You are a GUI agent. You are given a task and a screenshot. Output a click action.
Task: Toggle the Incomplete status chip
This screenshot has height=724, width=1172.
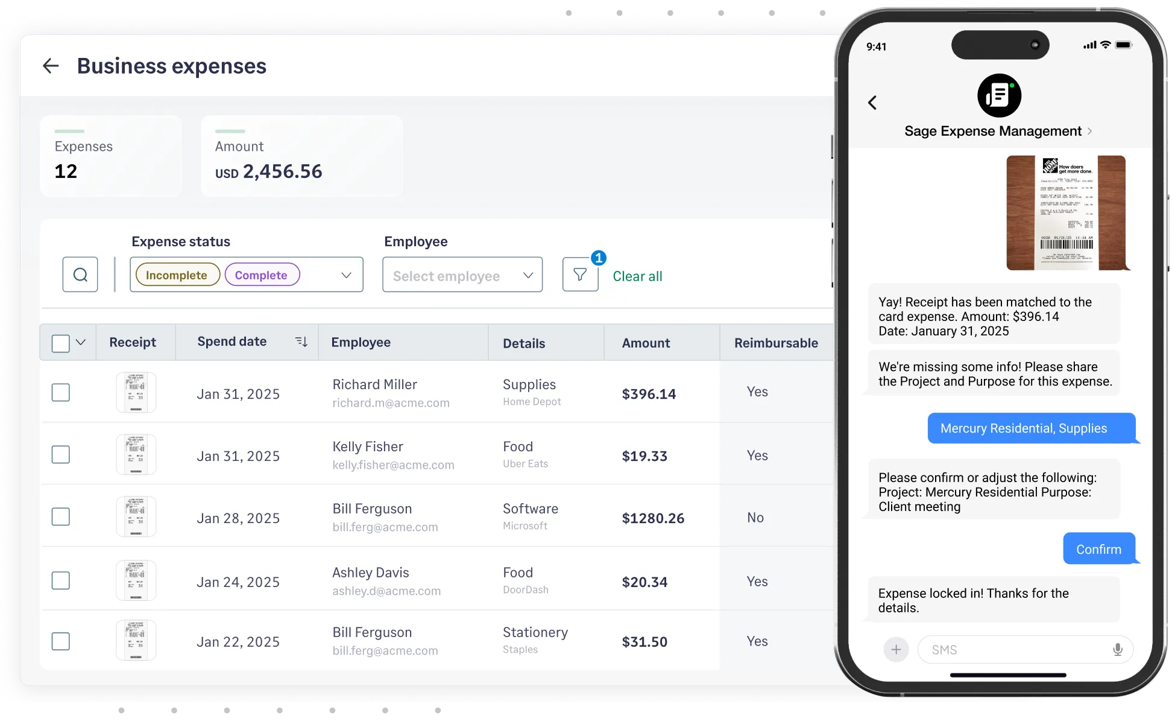177,275
